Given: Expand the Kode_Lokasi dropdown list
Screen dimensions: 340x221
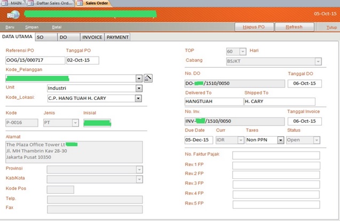Looking at the screenshot, I should coord(139,98).
